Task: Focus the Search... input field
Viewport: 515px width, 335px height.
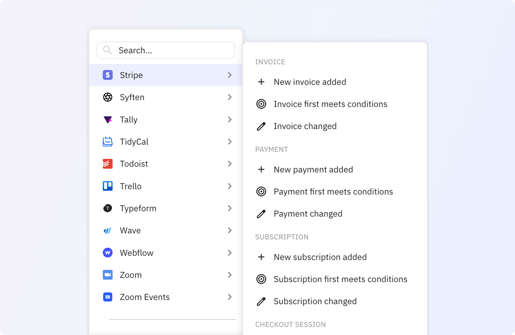Action: pyautogui.click(x=166, y=50)
